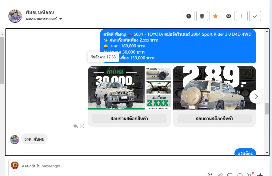Click the blue สวัสดีคะ reply bubble
This screenshot has height=176, width=272.
pyautogui.click(x=245, y=152)
